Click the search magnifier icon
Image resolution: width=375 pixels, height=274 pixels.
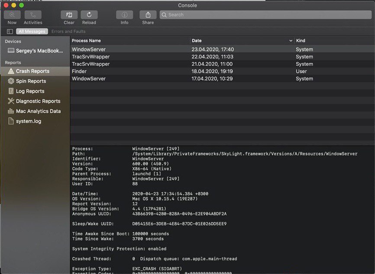coord(164,15)
